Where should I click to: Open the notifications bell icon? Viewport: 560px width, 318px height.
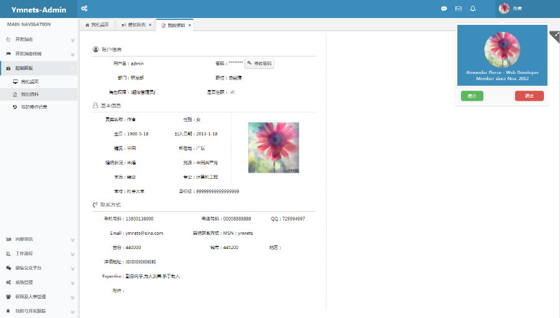[x=473, y=9]
